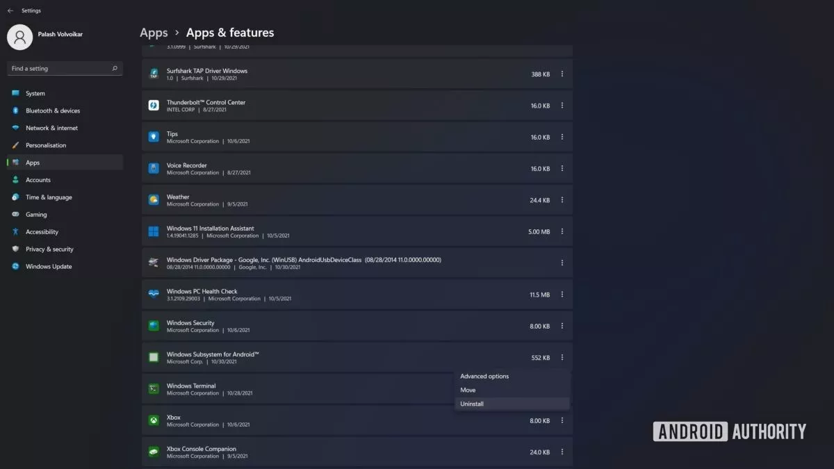834x469 pixels.
Task: Click the Windows Update icon in sidebar
Action: tap(15, 267)
